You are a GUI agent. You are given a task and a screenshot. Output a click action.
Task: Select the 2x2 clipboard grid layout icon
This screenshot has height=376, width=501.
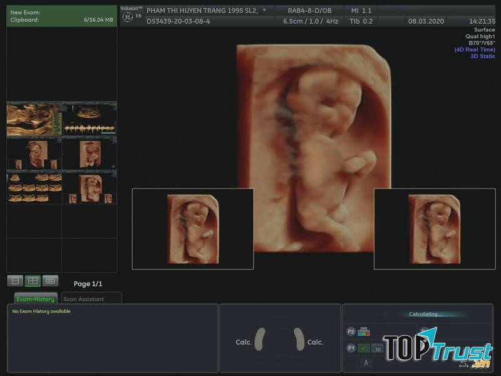[33, 281]
